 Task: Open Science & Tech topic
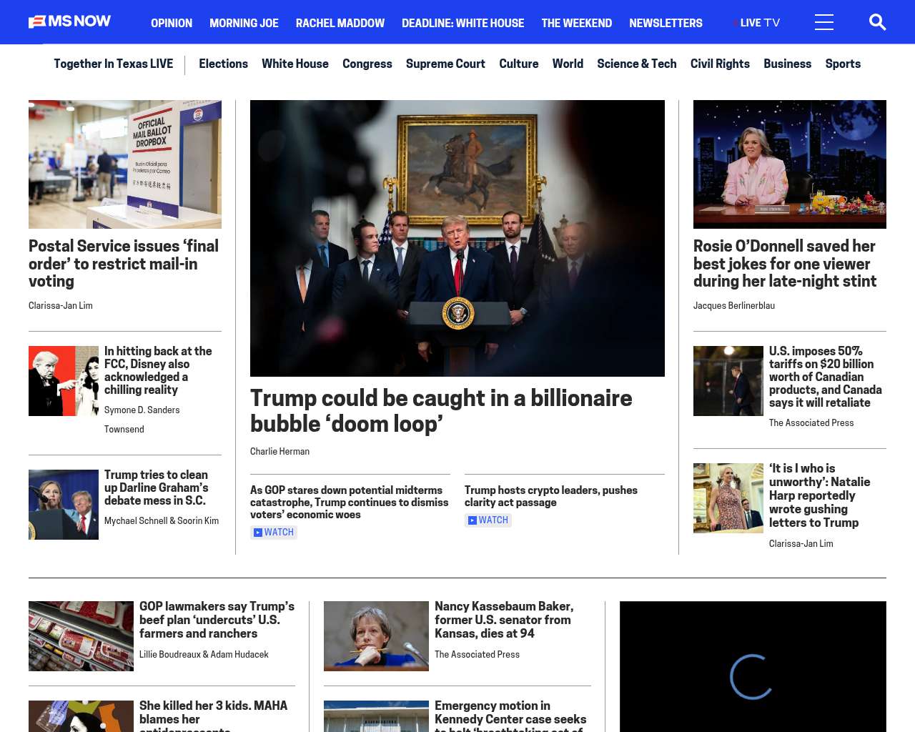[x=637, y=64]
